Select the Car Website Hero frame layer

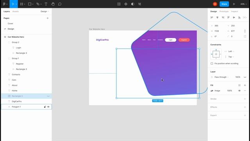pyautogui.click(x=27, y=37)
